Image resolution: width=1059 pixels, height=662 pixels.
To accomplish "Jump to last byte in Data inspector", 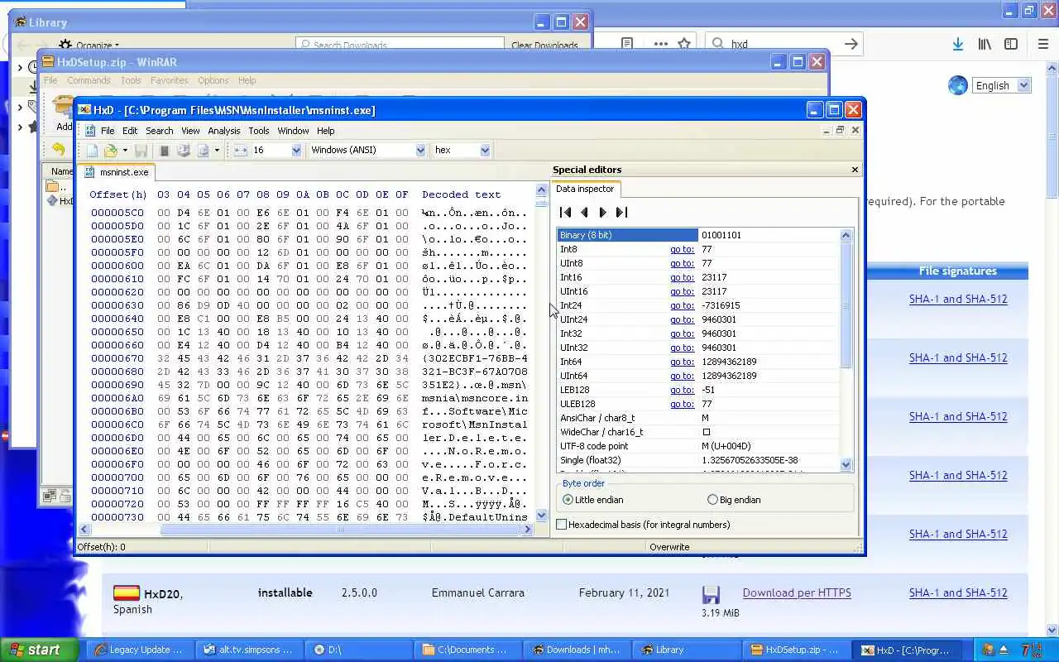I will pos(622,213).
